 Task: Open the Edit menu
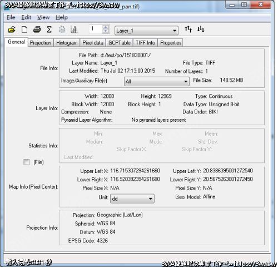26,17
